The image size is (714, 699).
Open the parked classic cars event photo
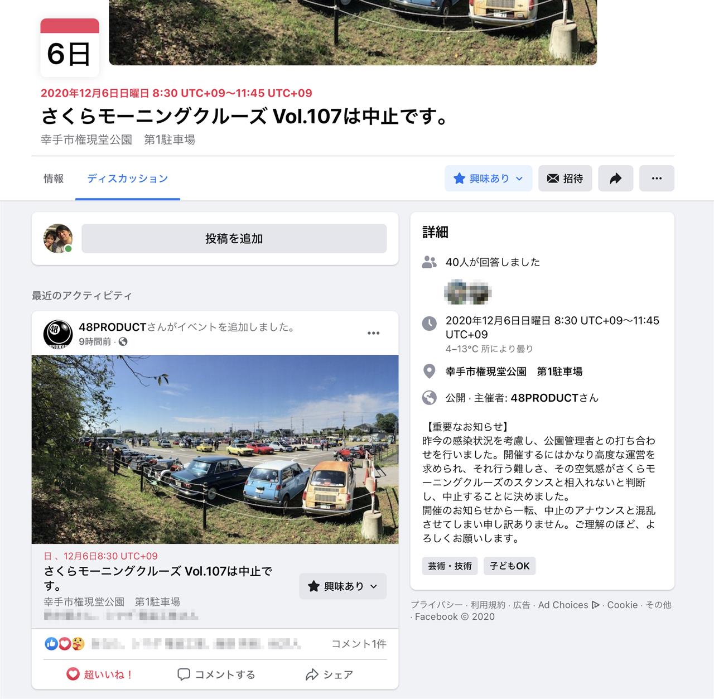tap(215, 450)
